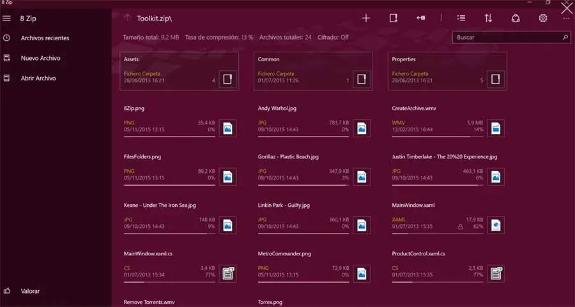Select the file name MainWindow.xaml
Screen dimensions: 575x307
tap(413, 205)
